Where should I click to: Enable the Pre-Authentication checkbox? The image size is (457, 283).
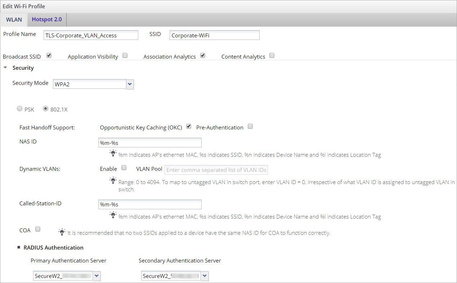(x=250, y=127)
